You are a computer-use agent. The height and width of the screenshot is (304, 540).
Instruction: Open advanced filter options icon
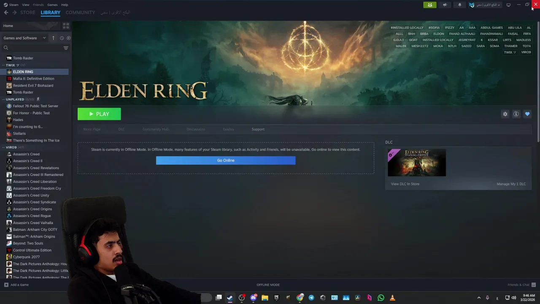[x=66, y=48]
